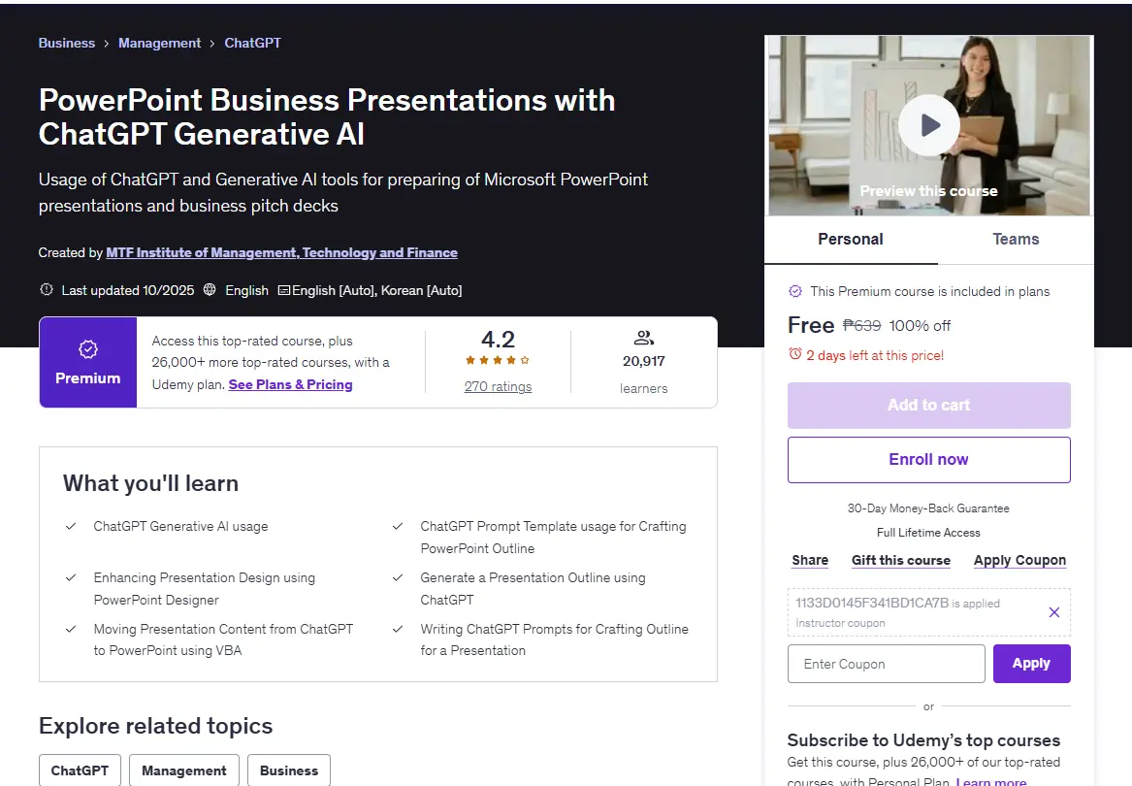This screenshot has width=1132, height=786.
Task: Focus the Enter Coupon input field
Action: pos(886,664)
